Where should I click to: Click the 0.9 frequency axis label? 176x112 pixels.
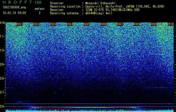pos(3,64)
